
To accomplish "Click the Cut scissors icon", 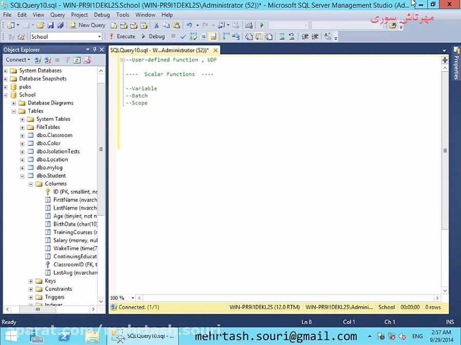I will (x=156, y=25).
